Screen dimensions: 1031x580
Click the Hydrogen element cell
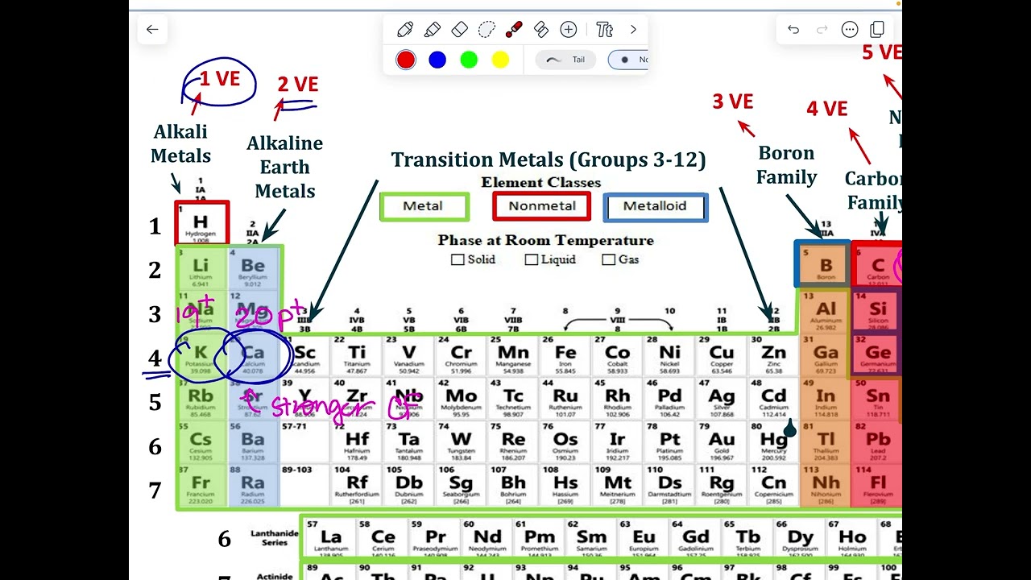click(x=201, y=224)
